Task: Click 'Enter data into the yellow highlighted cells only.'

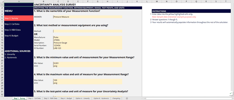Action: click(173, 14)
